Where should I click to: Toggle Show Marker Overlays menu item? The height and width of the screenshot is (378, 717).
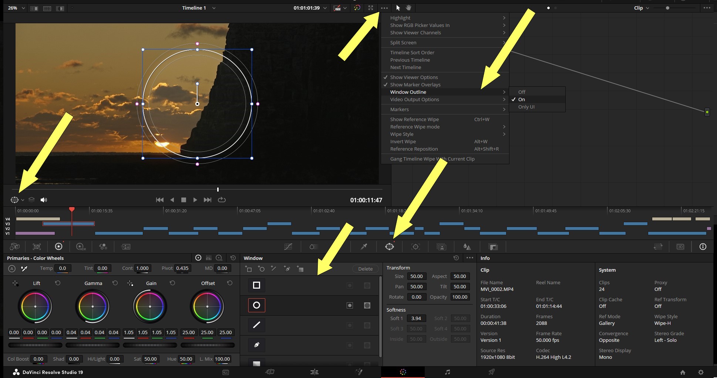(445, 85)
